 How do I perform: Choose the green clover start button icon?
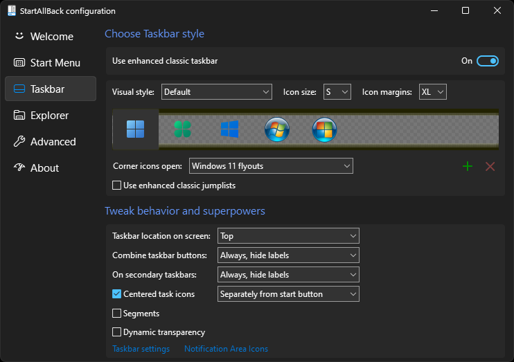point(182,129)
